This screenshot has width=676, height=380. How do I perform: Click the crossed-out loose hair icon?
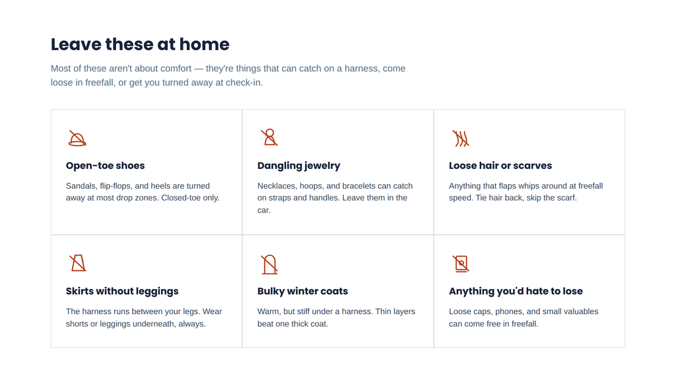coord(460,139)
